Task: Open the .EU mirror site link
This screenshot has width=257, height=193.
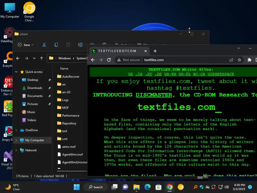Action: pyautogui.click(x=149, y=74)
